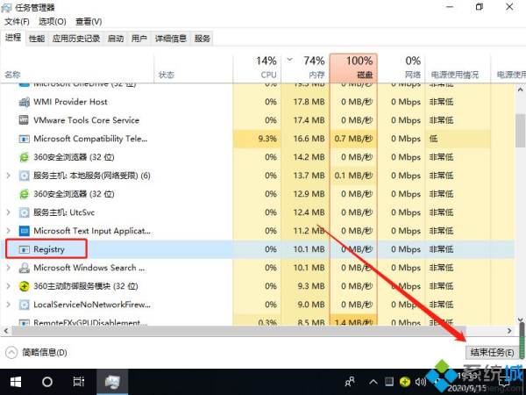The height and width of the screenshot is (395, 526).
Task: Open the Windows Start menu
Action: click(16, 382)
